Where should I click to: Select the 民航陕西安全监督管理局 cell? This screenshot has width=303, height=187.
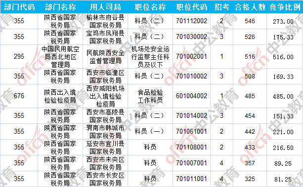tap(105, 57)
